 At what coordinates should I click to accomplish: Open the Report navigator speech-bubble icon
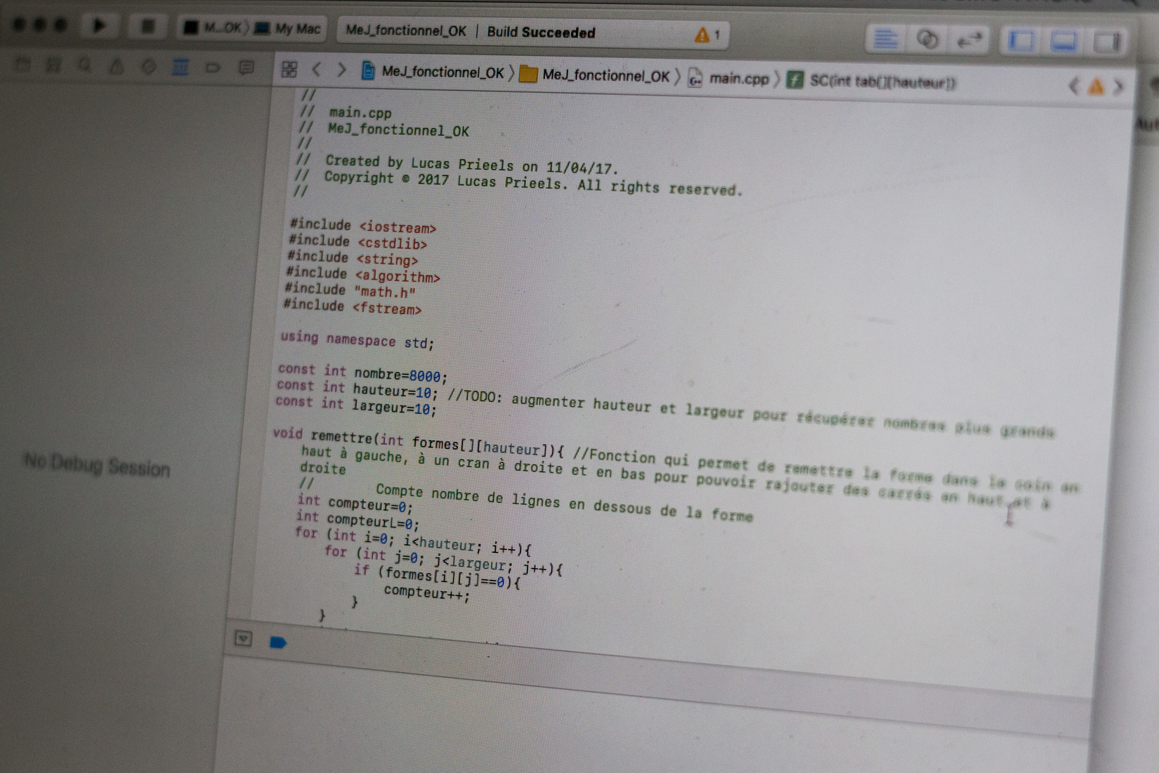[x=246, y=67]
